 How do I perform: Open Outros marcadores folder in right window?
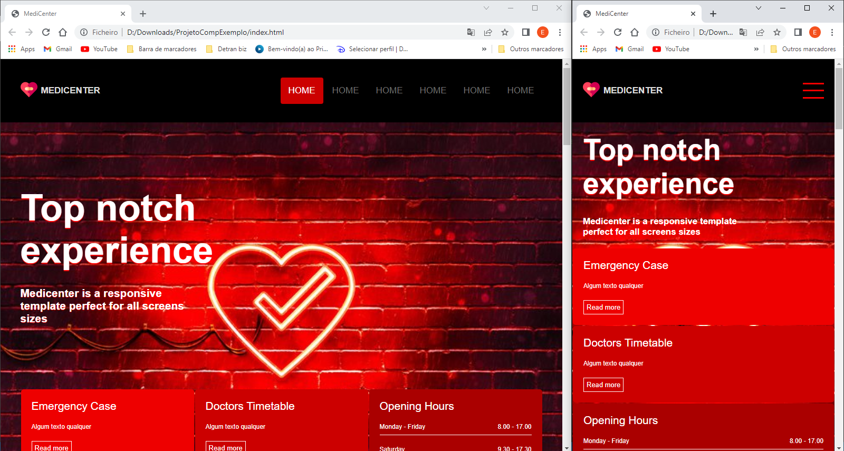(803, 49)
